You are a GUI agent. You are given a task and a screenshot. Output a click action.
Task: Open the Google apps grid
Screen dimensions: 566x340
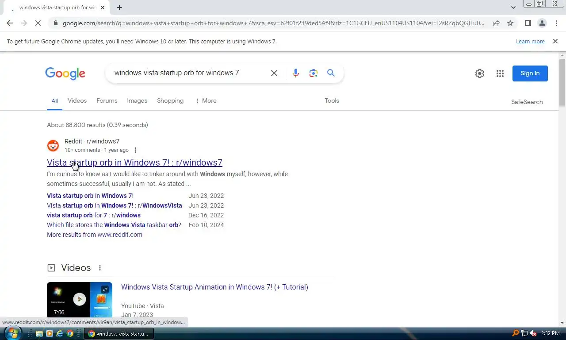point(500,73)
